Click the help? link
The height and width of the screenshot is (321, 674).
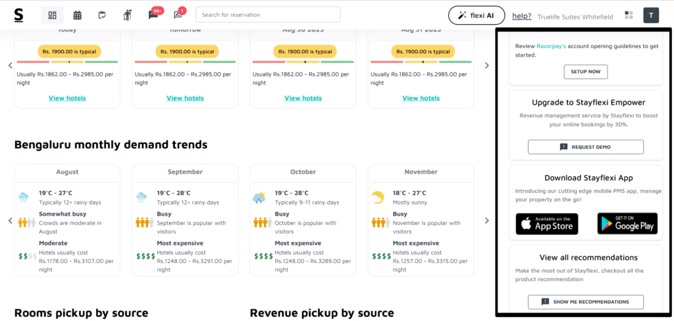(x=522, y=16)
